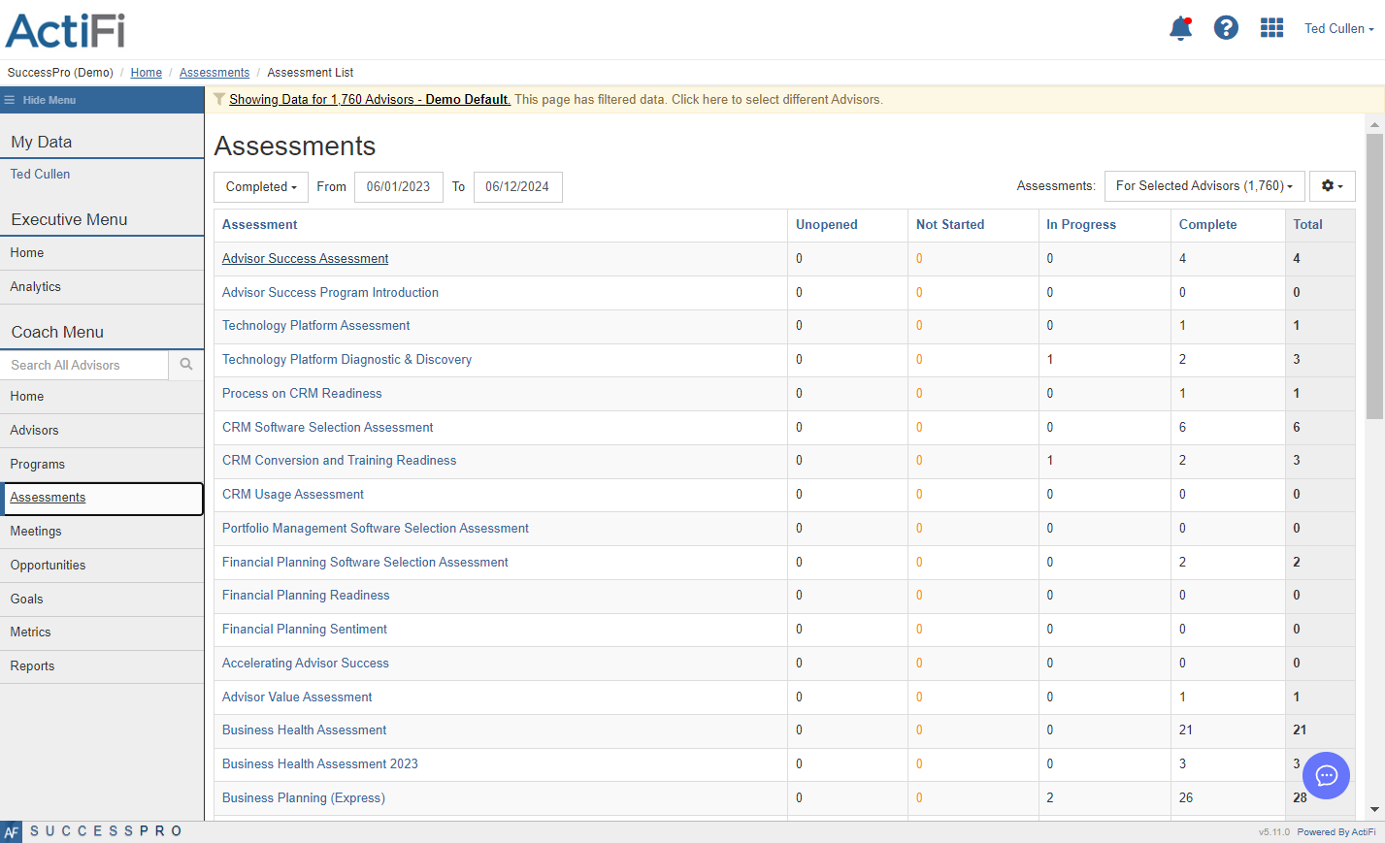
Task: Open Technology Platform Diagnostic & Discovery
Action: (x=346, y=360)
